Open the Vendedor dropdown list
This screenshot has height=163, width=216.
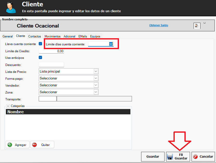click(x=96, y=85)
